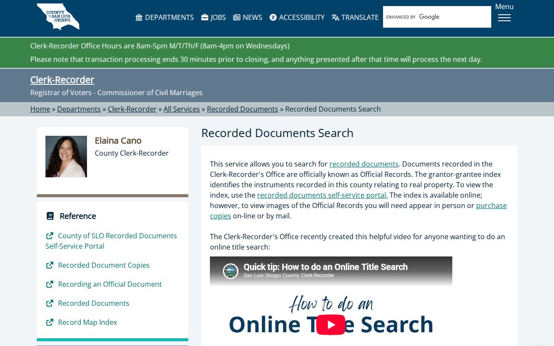Click the County of San Luis Obispo logo
Viewport: 554px width, 346px height.
click(58, 17)
